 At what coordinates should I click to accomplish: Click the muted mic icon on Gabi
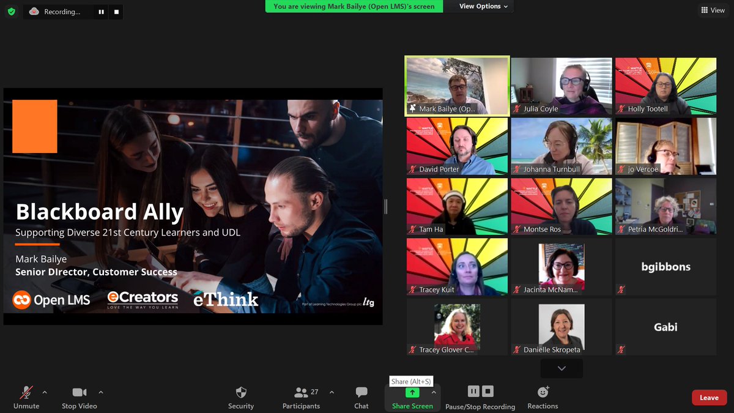click(x=621, y=350)
